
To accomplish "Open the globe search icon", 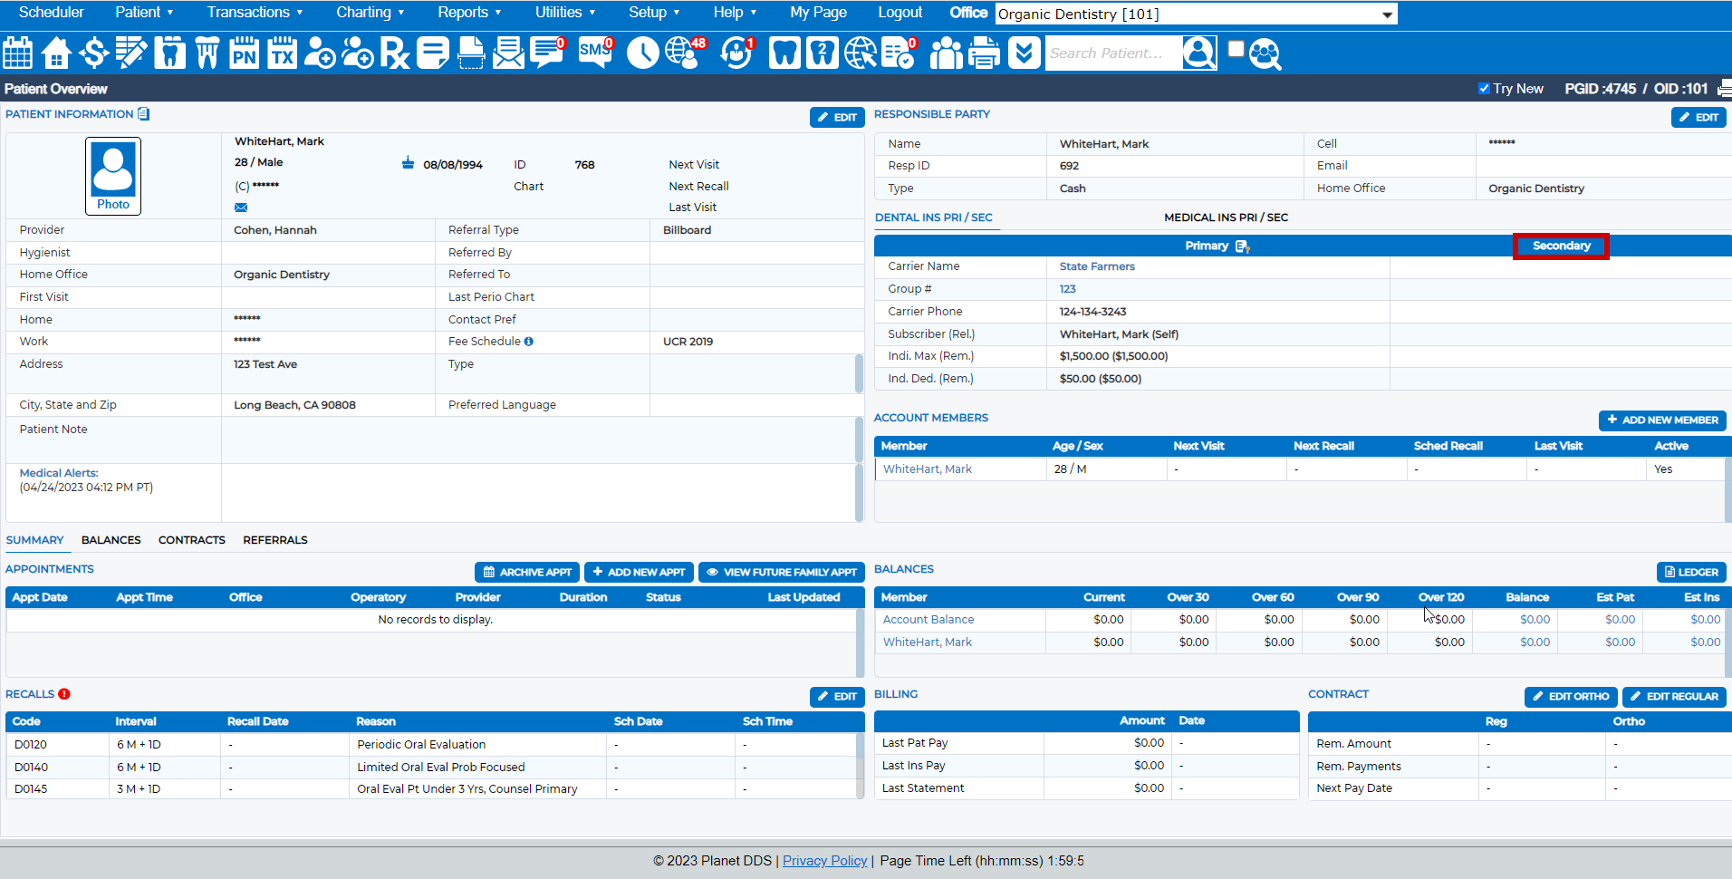I will 861,53.
